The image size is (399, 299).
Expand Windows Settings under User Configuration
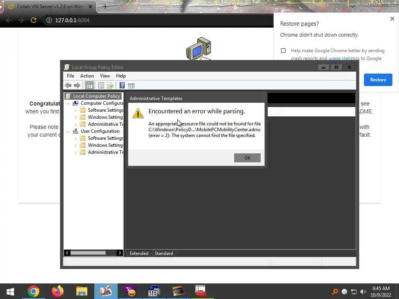[75, 146]
